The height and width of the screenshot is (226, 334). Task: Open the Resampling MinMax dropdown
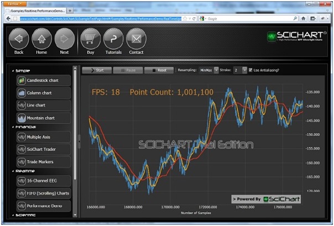tap(216, 70)
